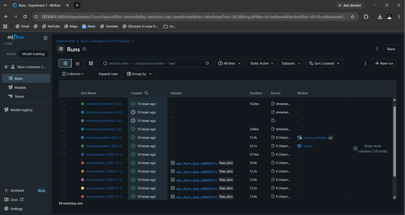Open the browser extensions icon
405x215 pixels.
[x=366, y=17]
